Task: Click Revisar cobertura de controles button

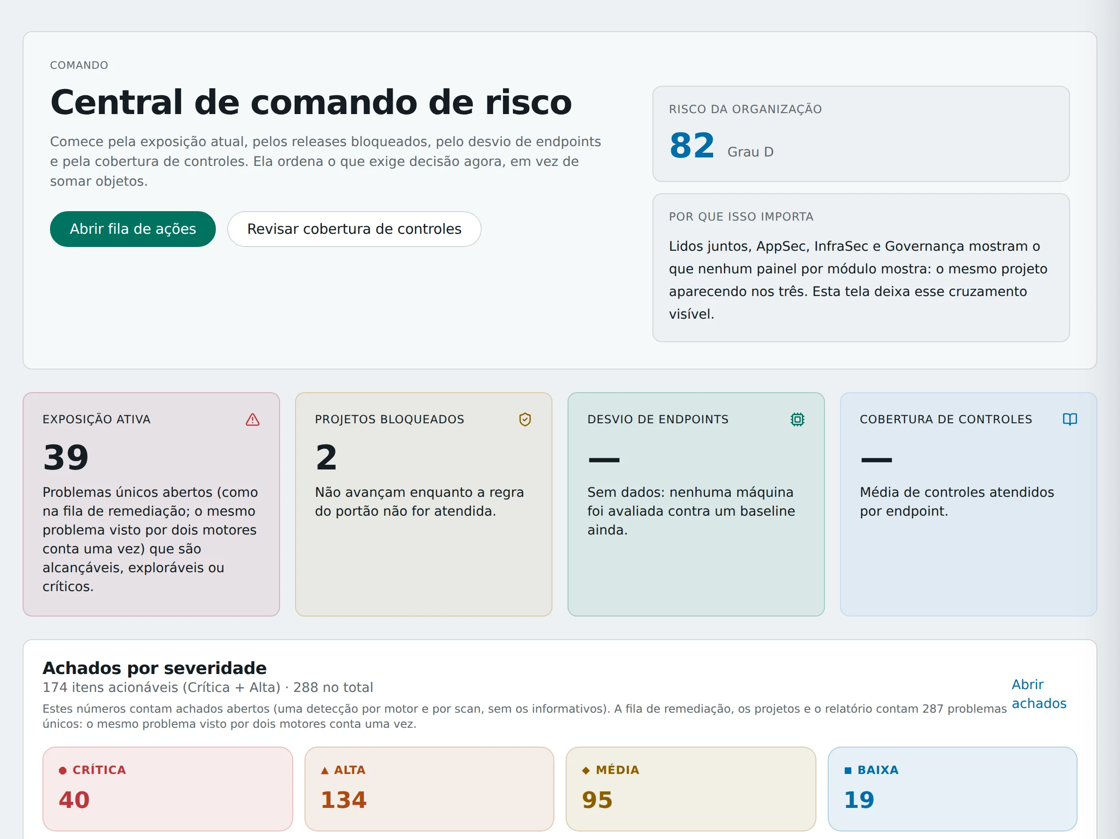Action: point(354,229)
